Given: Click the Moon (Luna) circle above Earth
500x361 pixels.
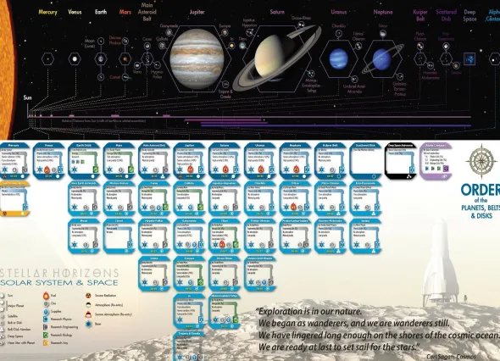Looking at the screenshot, I should (x=101, y=41).
